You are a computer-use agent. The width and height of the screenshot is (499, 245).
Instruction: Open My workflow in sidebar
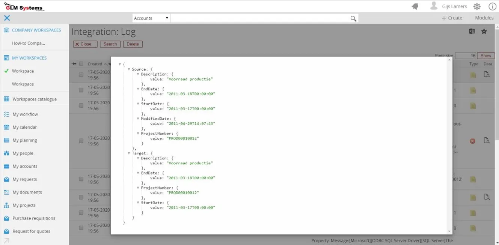pos(25,114)
